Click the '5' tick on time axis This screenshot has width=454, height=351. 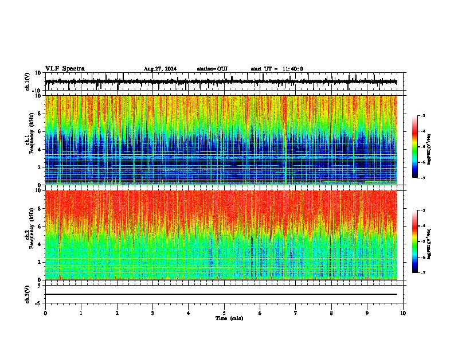[224, 313]
